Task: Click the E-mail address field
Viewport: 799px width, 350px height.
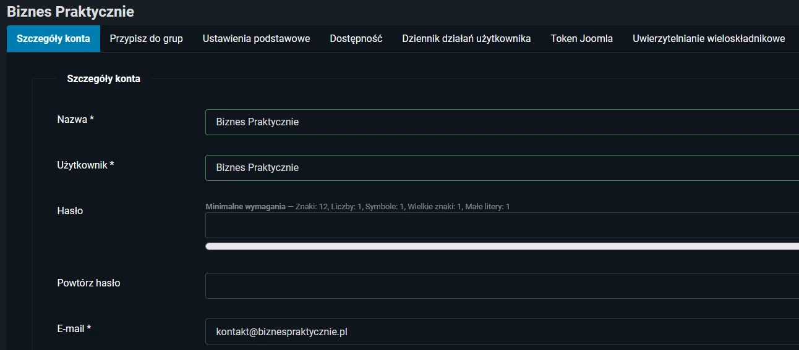Action: pos(501,331)
